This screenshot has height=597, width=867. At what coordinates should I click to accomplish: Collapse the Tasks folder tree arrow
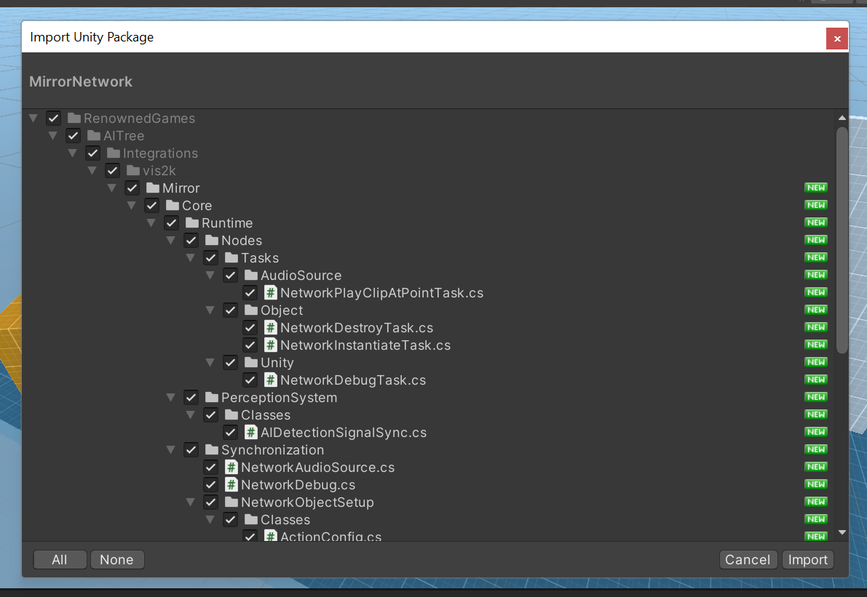coord(190,258)
